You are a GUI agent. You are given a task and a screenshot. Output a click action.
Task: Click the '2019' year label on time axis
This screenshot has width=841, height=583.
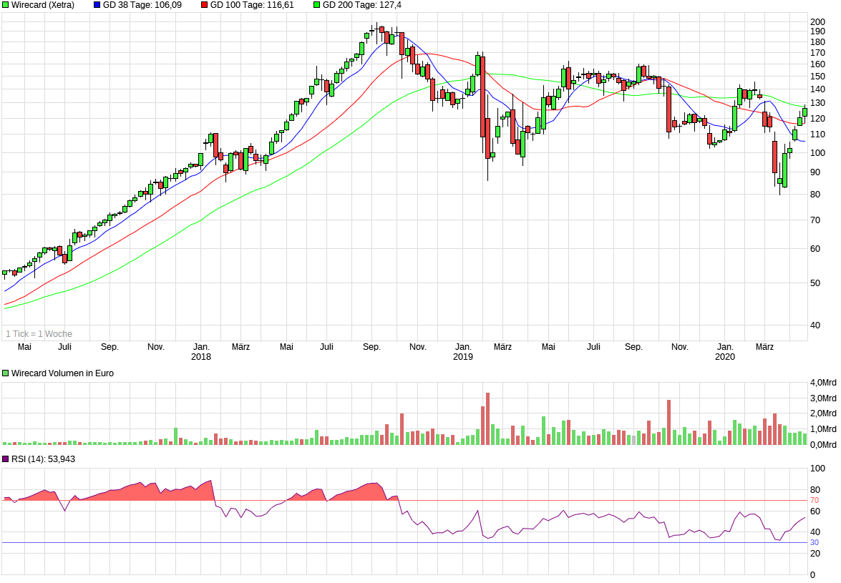coord(463,357)
